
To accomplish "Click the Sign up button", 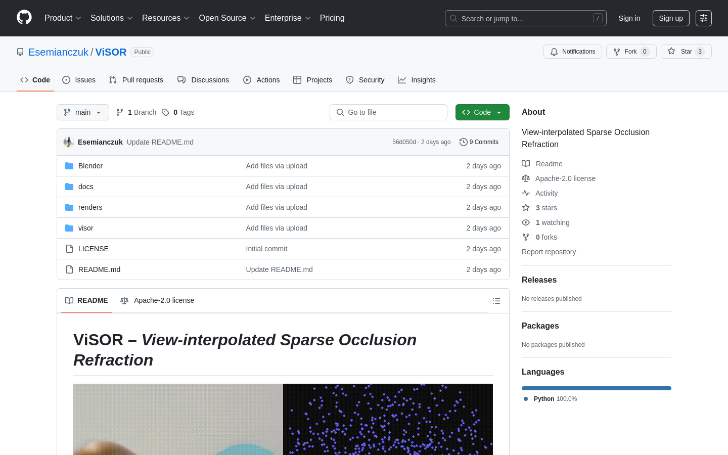I will (x=671, y=18).
